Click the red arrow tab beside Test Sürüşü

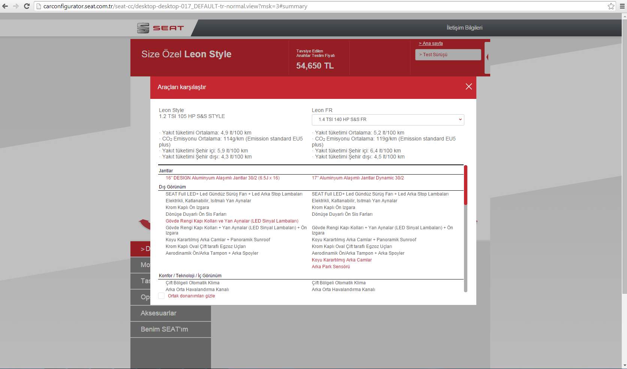click(x=487, y=57)
